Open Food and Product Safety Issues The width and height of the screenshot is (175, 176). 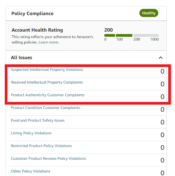(x=38, y=120)
